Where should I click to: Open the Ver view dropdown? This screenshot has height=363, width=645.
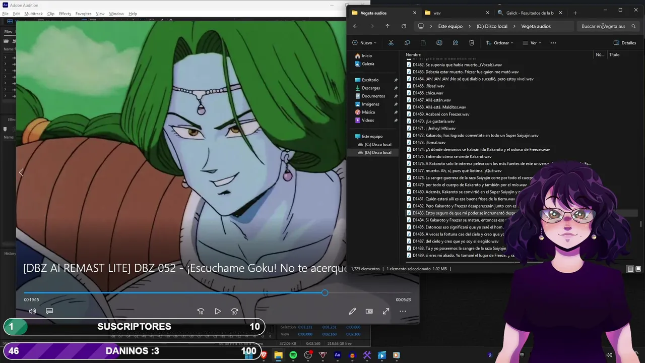coord(532,43)
